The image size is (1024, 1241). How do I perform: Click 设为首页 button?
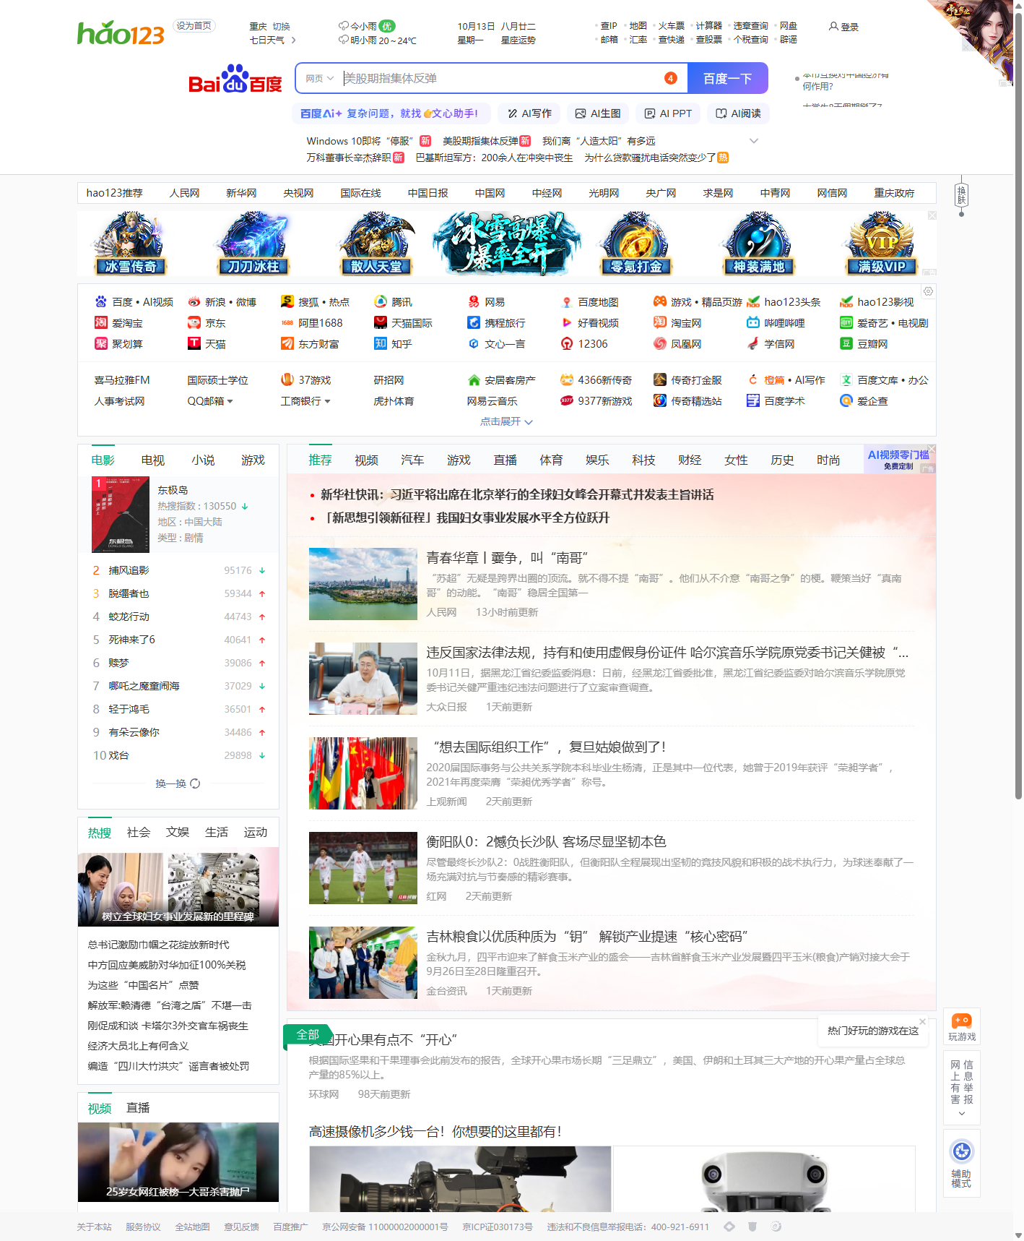tap(194, 25)
